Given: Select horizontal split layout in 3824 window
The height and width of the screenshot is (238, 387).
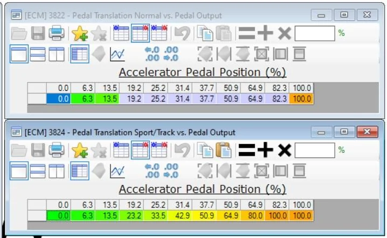Looking at the screenshot, I should (x=38, y=171).
